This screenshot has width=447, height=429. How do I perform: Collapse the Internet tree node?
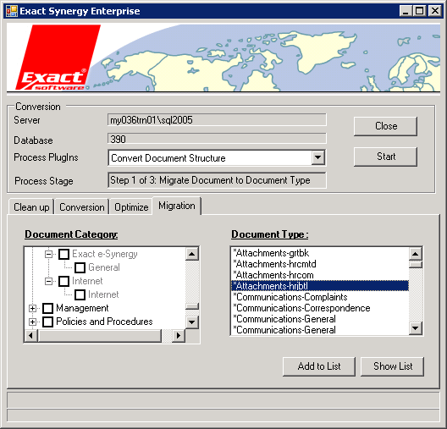tap(49, 282)
